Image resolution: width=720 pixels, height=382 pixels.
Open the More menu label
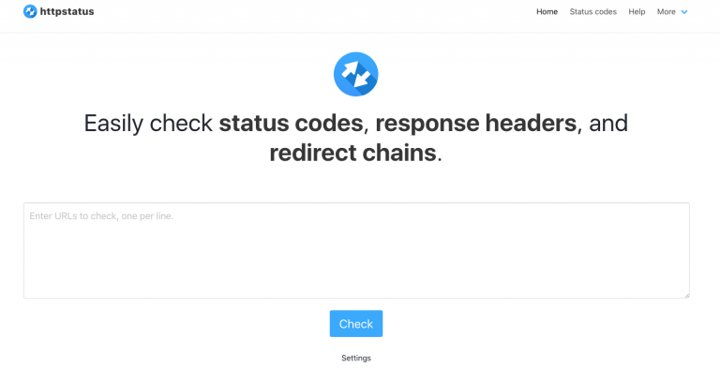pos(666,12)
